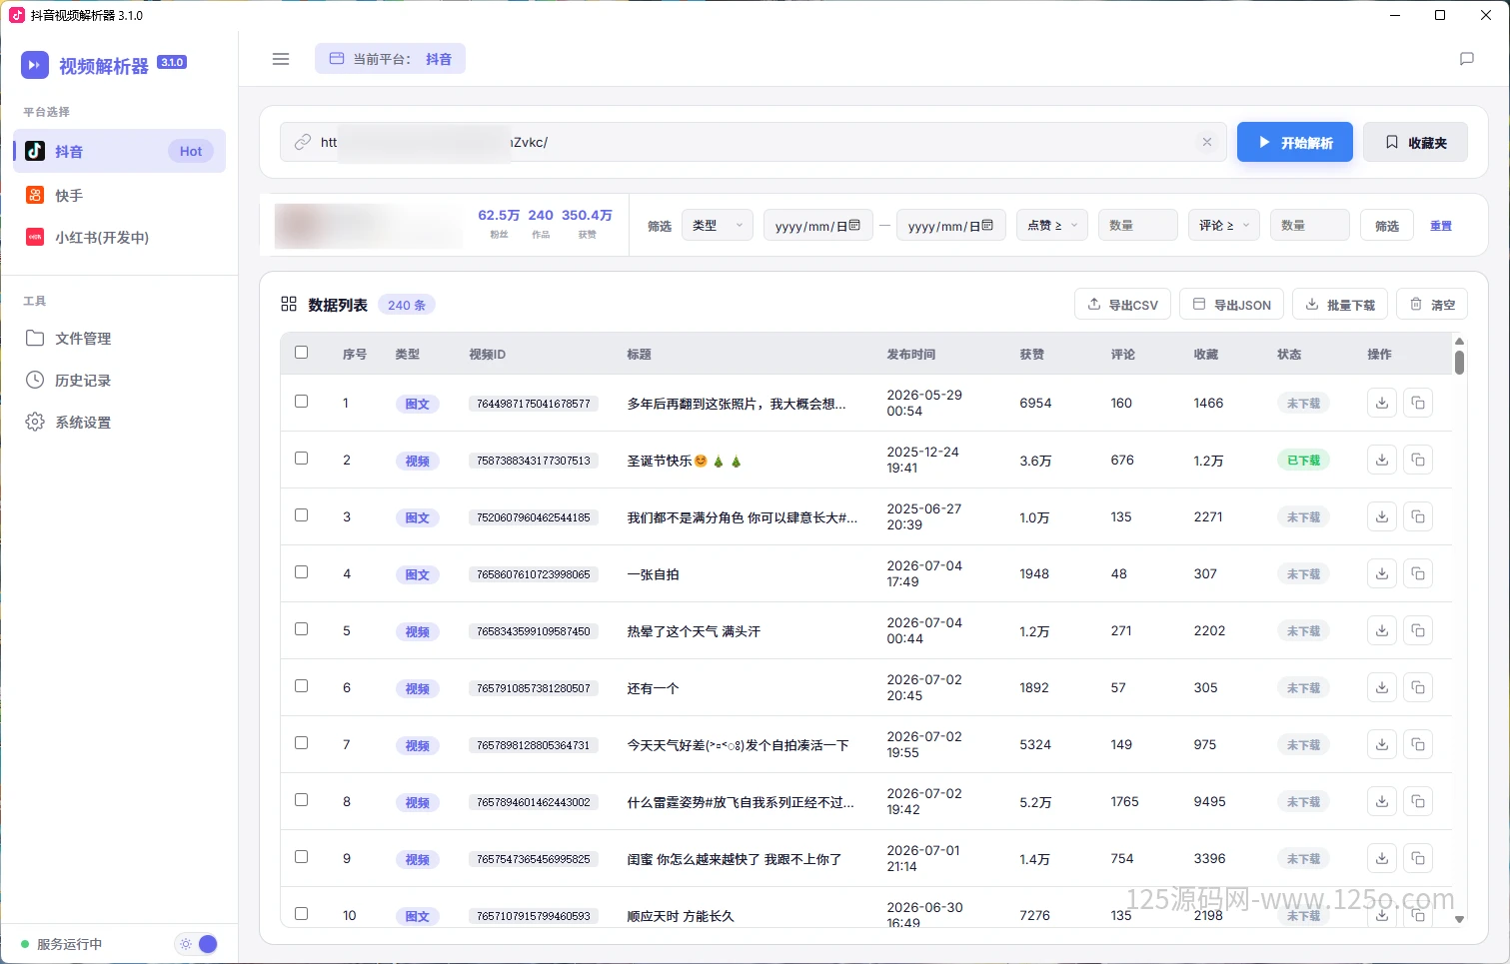This screenshot has width=1510, height=964.
Task: Download row 2 圣诞节快乐 video
Action: tap(1382, 461)
